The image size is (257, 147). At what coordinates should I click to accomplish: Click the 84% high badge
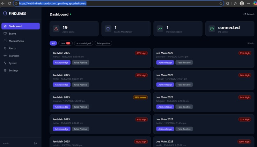click(245, 97)
